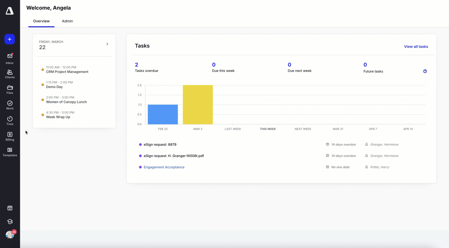Open the CRM Project Management event
This screenshot has height=248, width=449.
(x=67, y=72)
